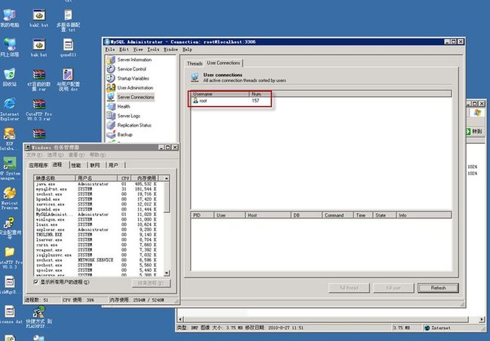Select mysqld-nt.exe process row

[x=99, y=189]
